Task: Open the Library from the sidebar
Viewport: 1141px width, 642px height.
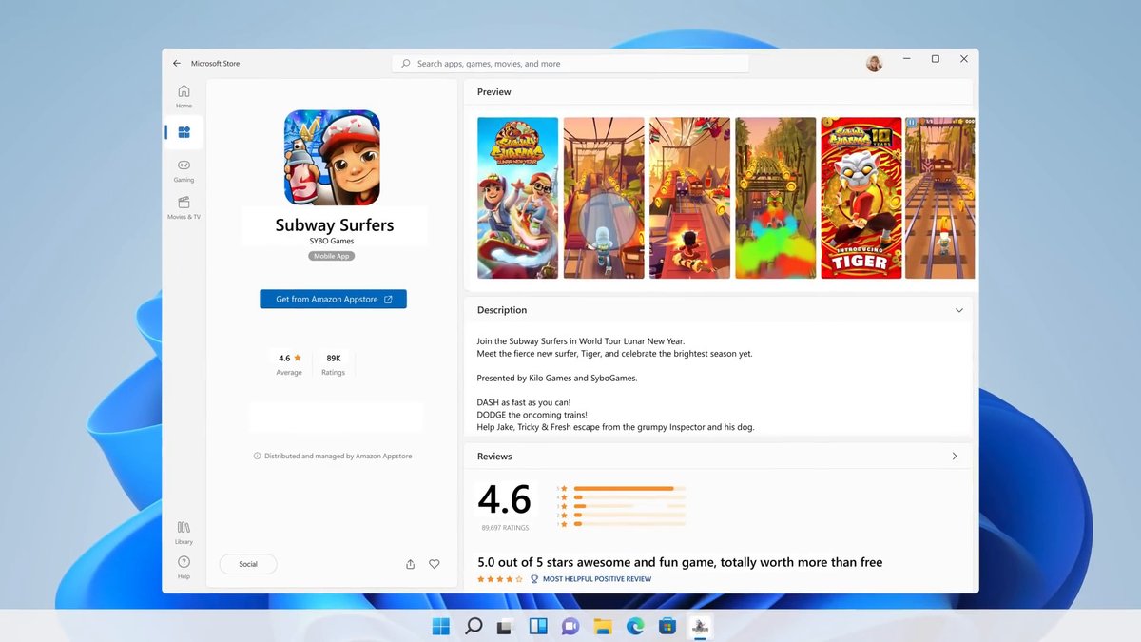Action: (x=183, y=530)
